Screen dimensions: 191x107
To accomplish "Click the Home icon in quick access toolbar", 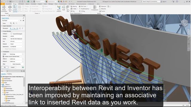I will (x=20, y=1).
